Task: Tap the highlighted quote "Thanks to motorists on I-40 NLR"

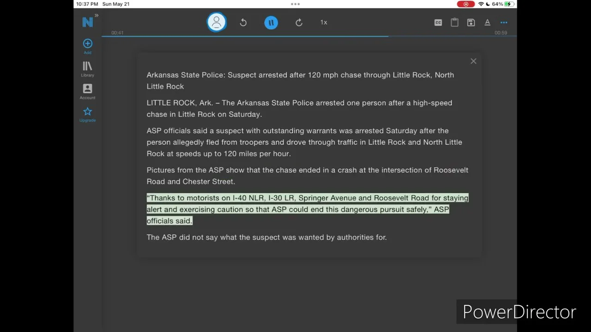Action: 308,209
